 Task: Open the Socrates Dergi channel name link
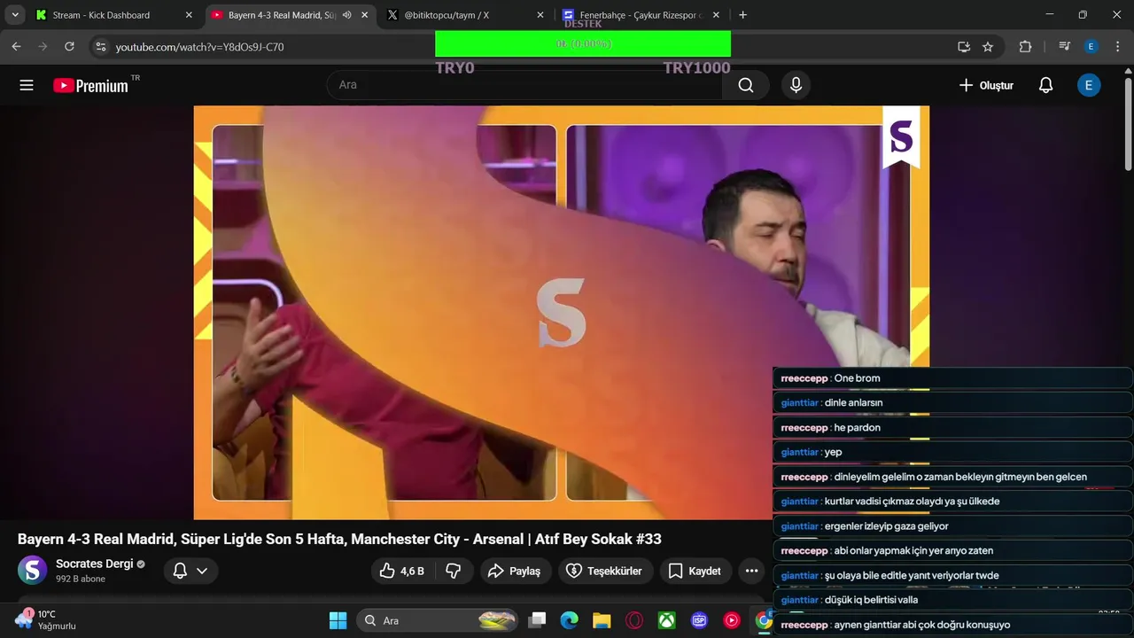pos(95,564)
